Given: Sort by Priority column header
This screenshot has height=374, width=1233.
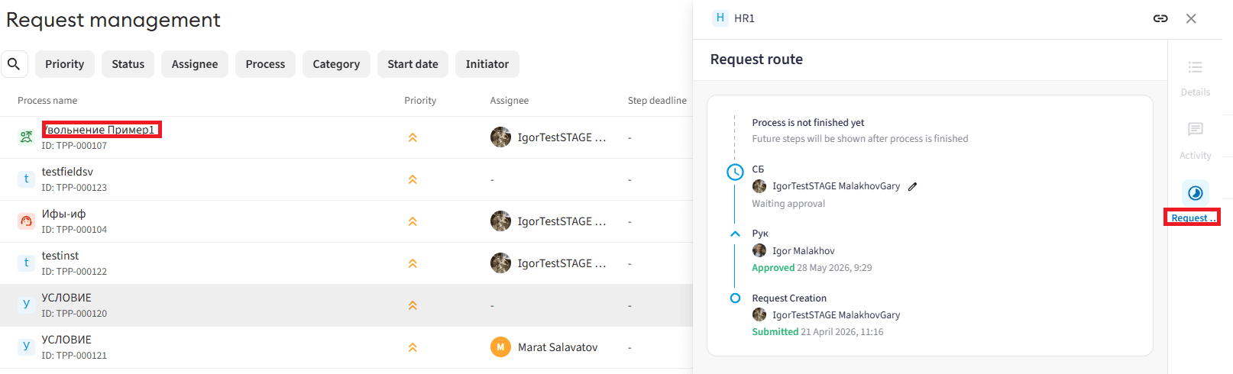Looking at the screenshot, I should tap(420, 101).
